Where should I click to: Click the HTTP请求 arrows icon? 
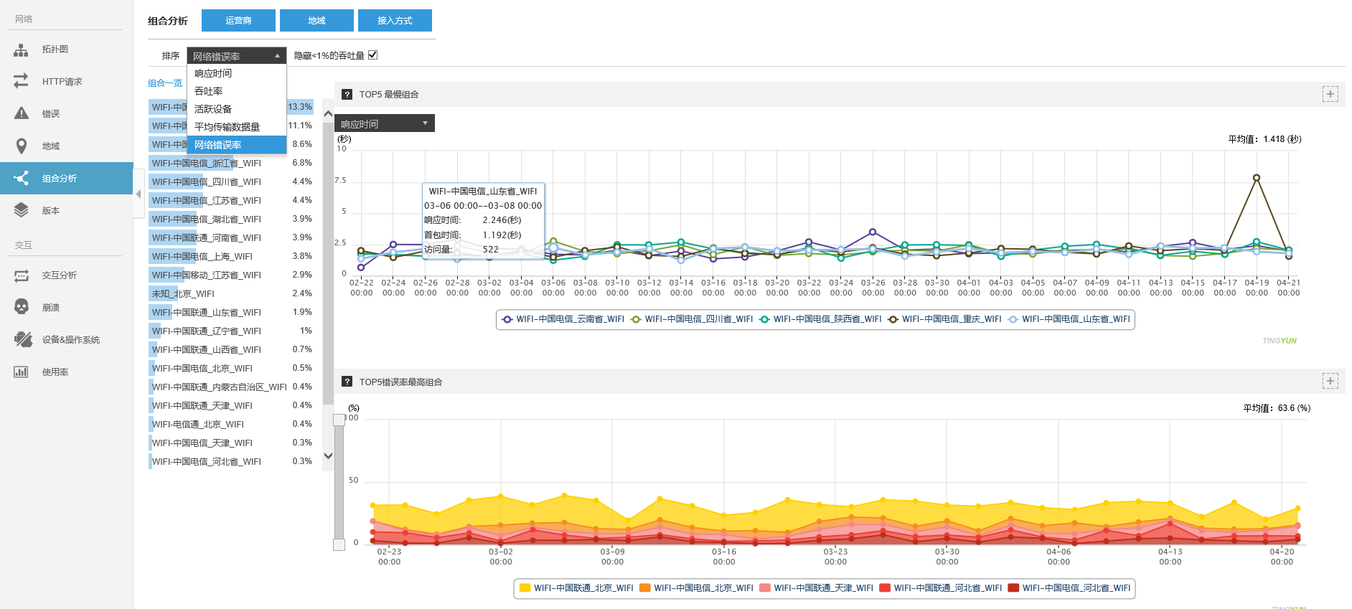22,81
